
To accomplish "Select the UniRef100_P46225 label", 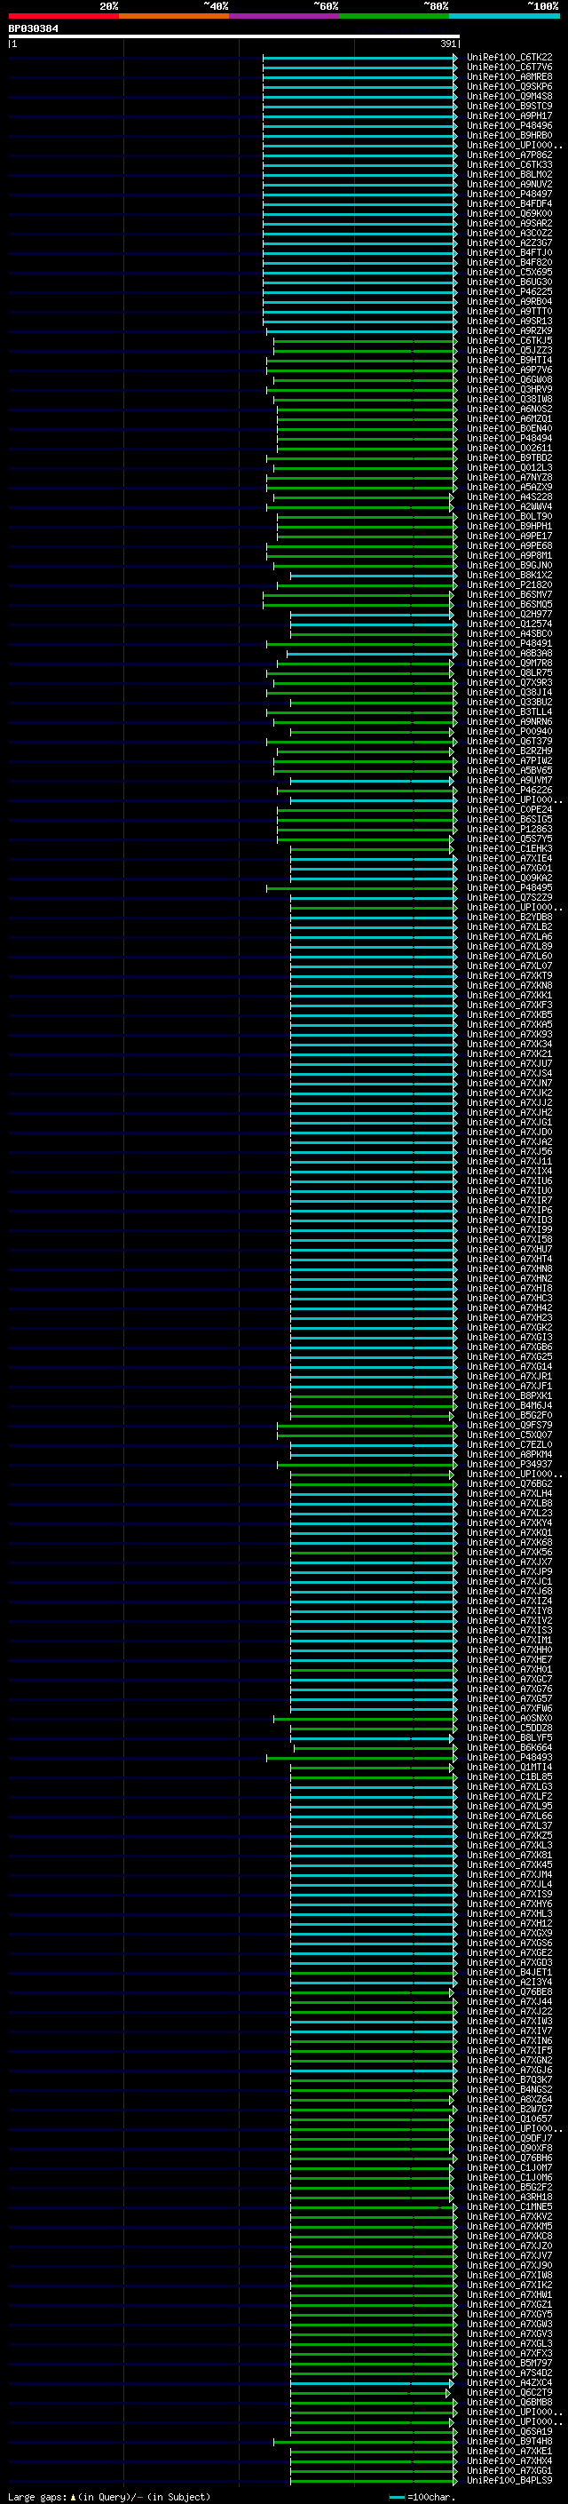I will [x=509, y=291].
